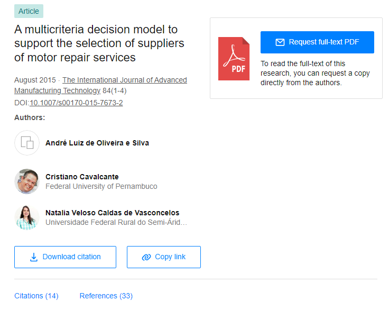The image size is (389, 310).
Task: Open the DOI 10.1007/s00170-015-7673-2 link
Action: click(76, 103)
